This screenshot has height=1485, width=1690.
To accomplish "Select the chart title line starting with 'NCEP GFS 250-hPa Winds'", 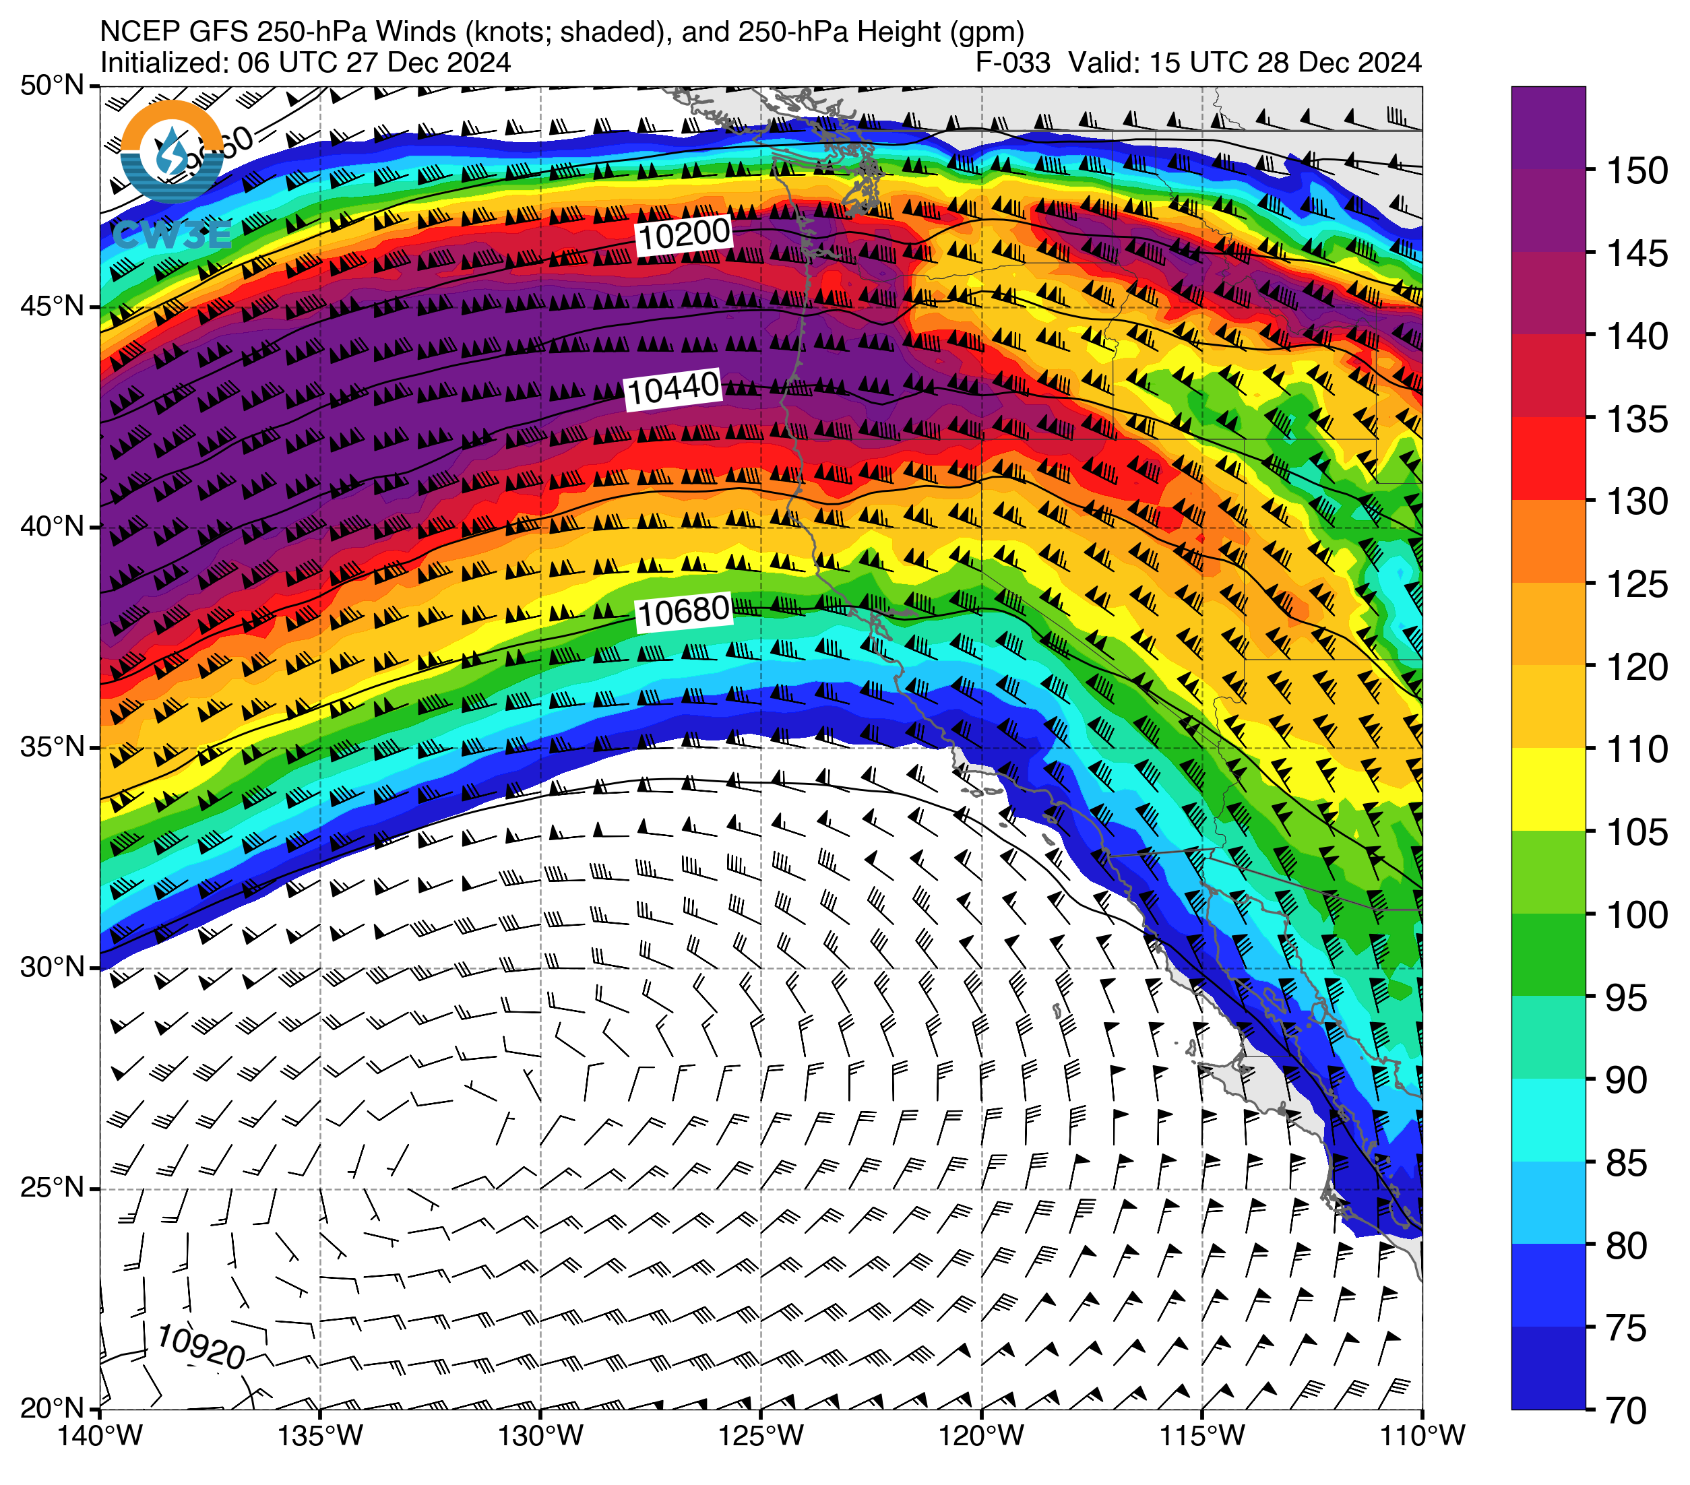I will 562,32.
